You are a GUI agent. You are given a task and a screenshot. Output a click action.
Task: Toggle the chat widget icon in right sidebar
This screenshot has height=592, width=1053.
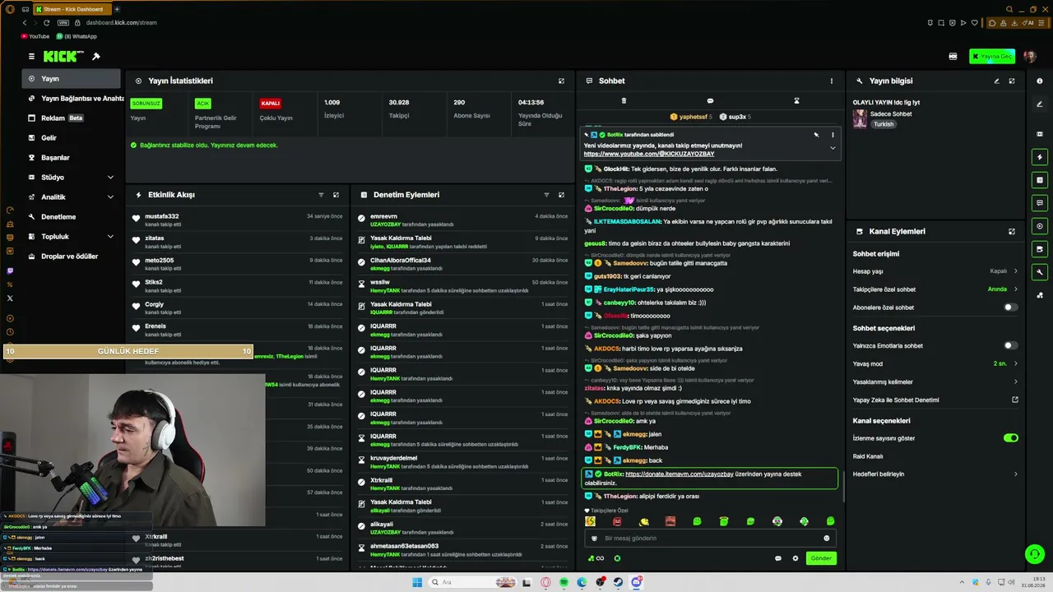click(1040, 203)
